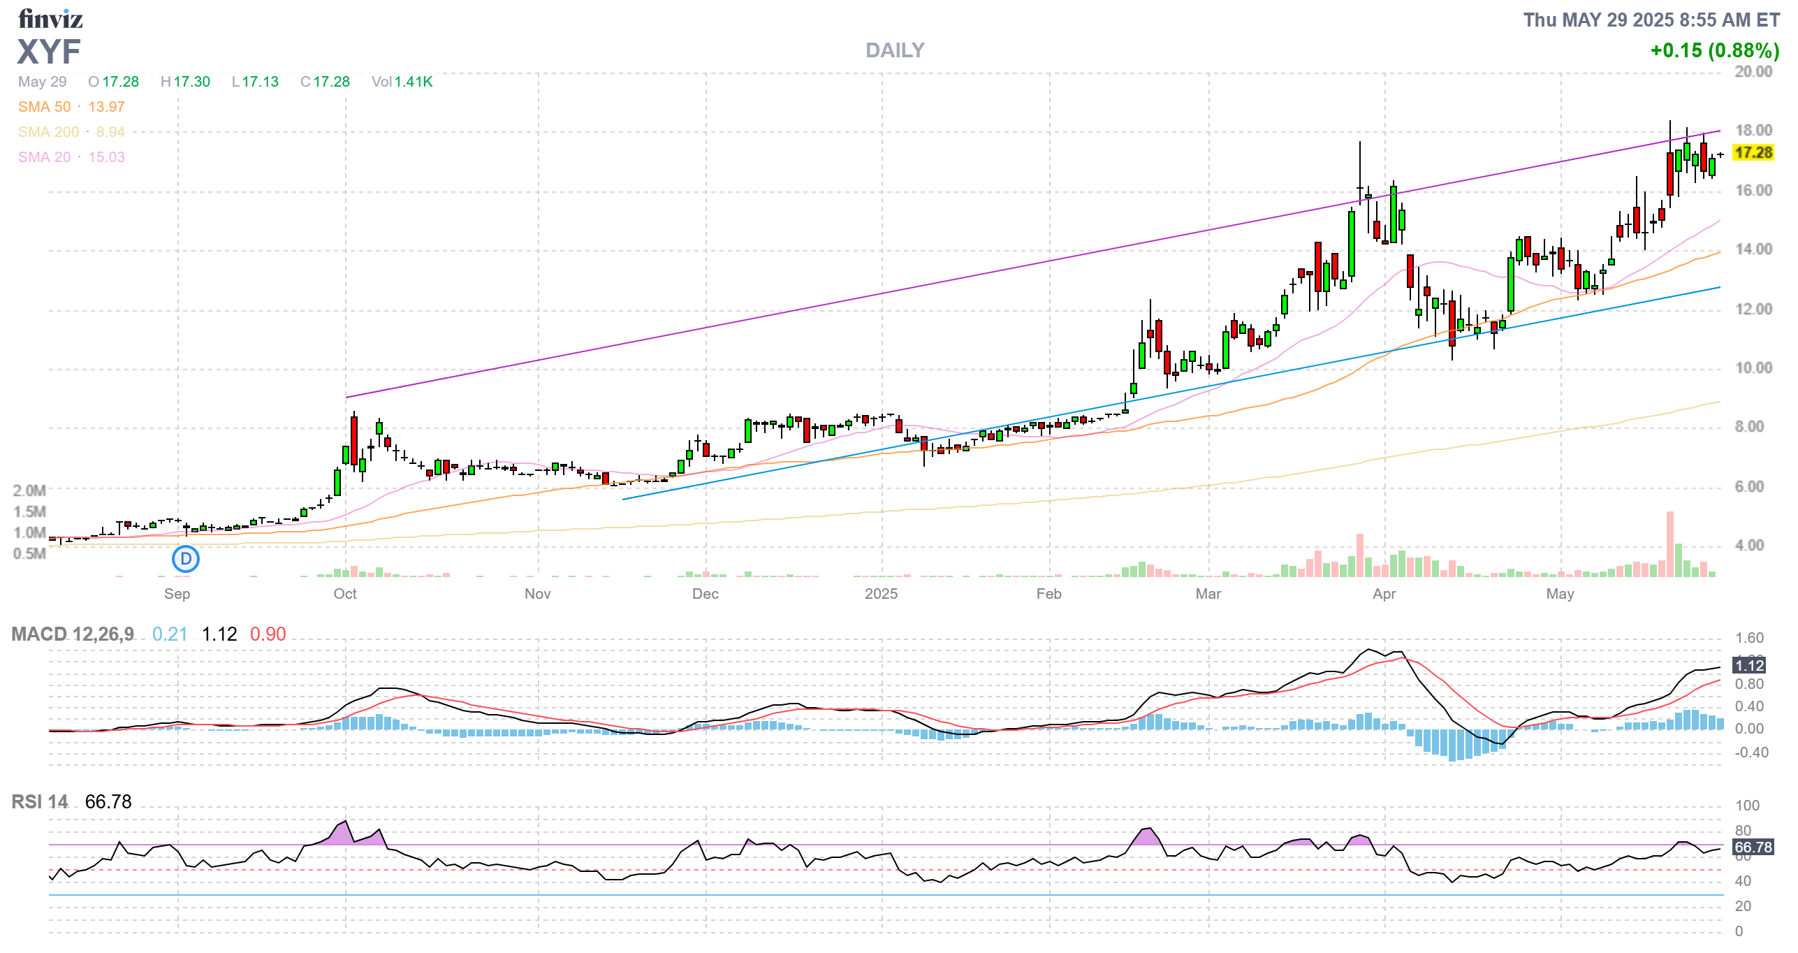The width and height of the screenshot is (1798, 953).
Task: Click the XYF ticker symbol
Action: [x=49, y=52]
